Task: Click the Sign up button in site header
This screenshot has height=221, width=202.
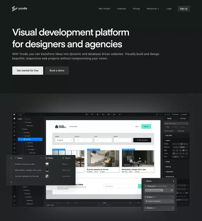Action: pyautogui.click(x=183, y=9)
